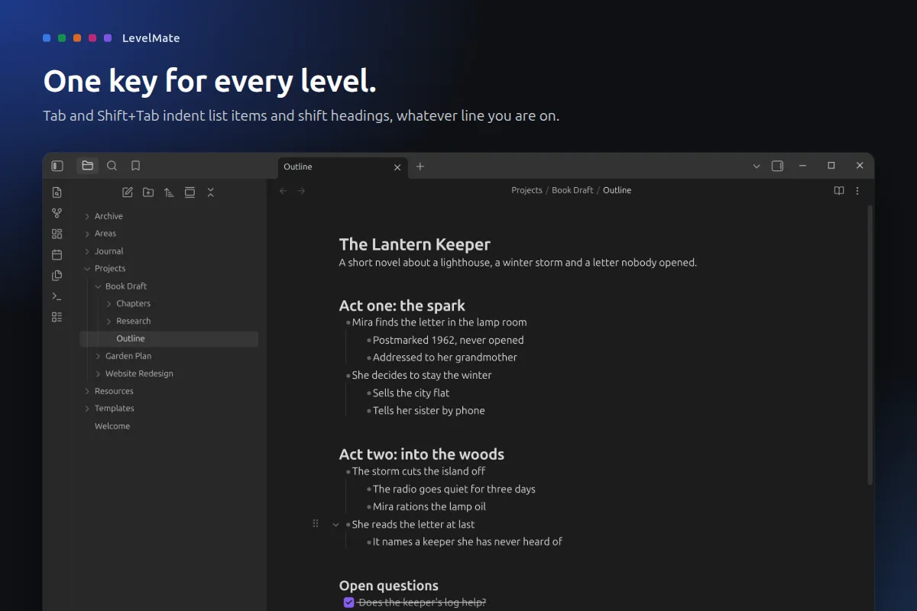
Task: Switch to reading view book icon
Action: pyautogui.click(x=839, y=191)
